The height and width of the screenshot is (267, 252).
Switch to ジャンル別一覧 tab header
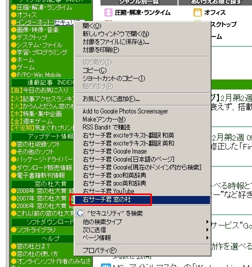click(x=139, y=2)
